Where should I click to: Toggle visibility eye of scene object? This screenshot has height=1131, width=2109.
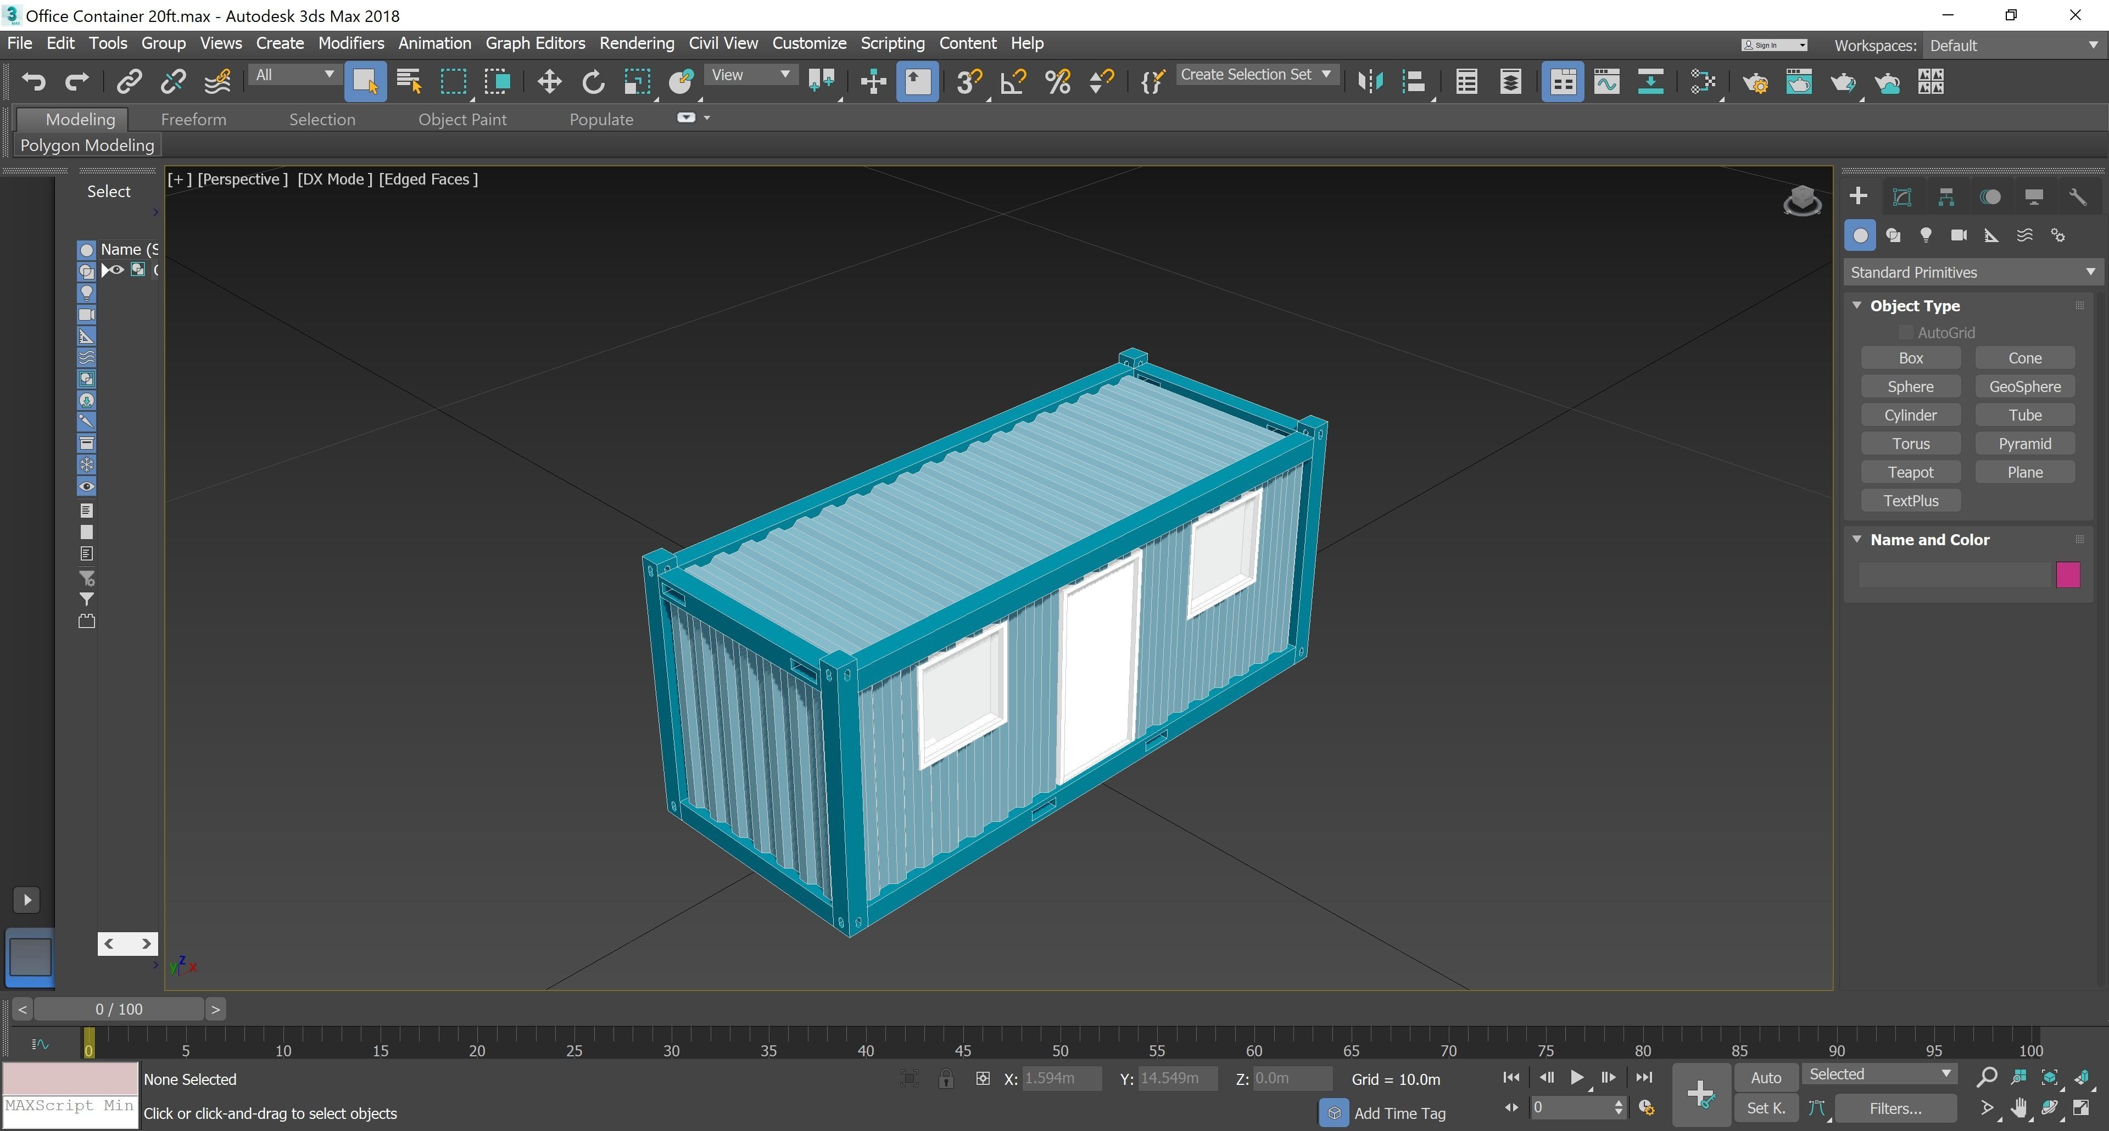click(117, 270)
